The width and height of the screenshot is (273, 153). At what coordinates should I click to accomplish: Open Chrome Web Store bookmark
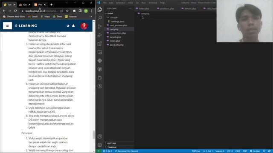(x=14, y=17)
